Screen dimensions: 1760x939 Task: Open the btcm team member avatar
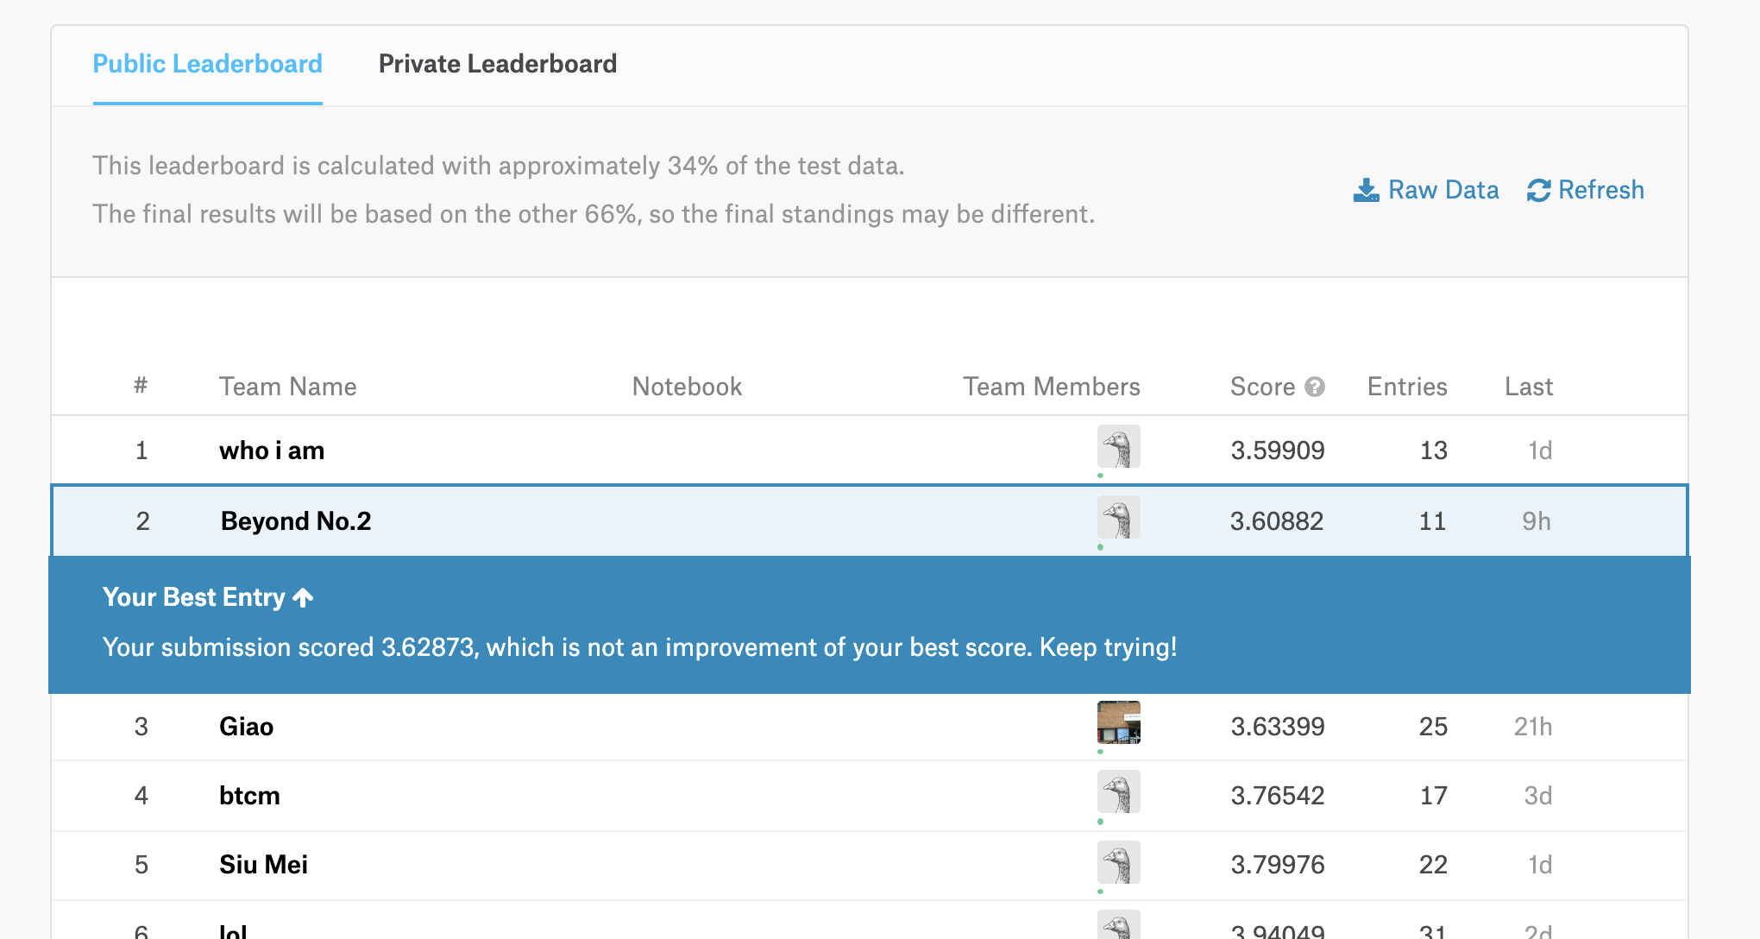click(x=1118, y=792)
